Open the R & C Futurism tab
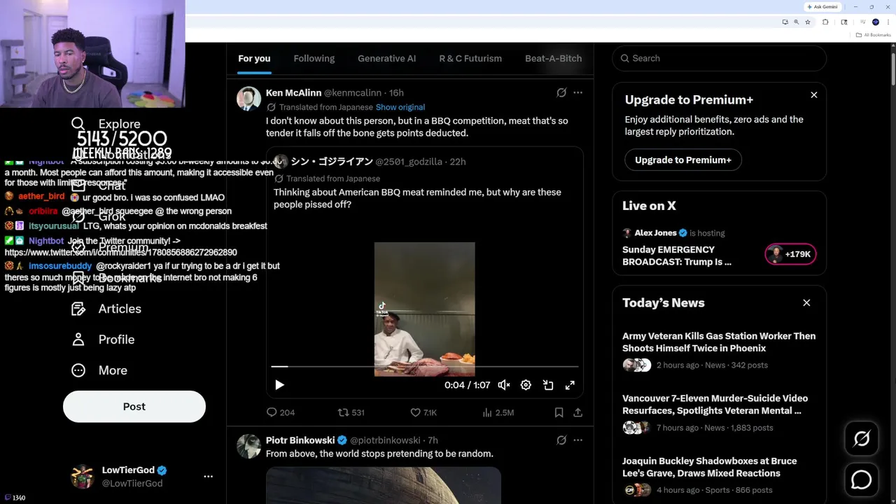This screenshot has width=896, height=504. point(470,58)
